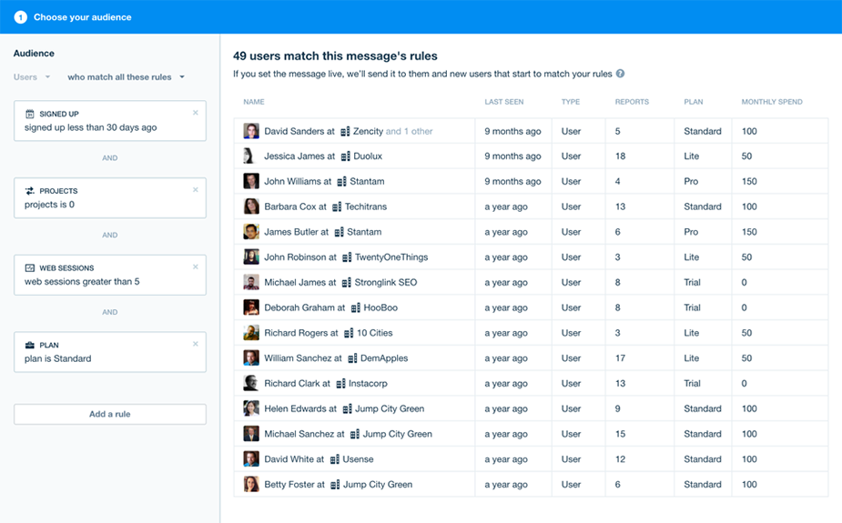
Task: Click the Plan briefcase icon
Action: pos(30,345)
